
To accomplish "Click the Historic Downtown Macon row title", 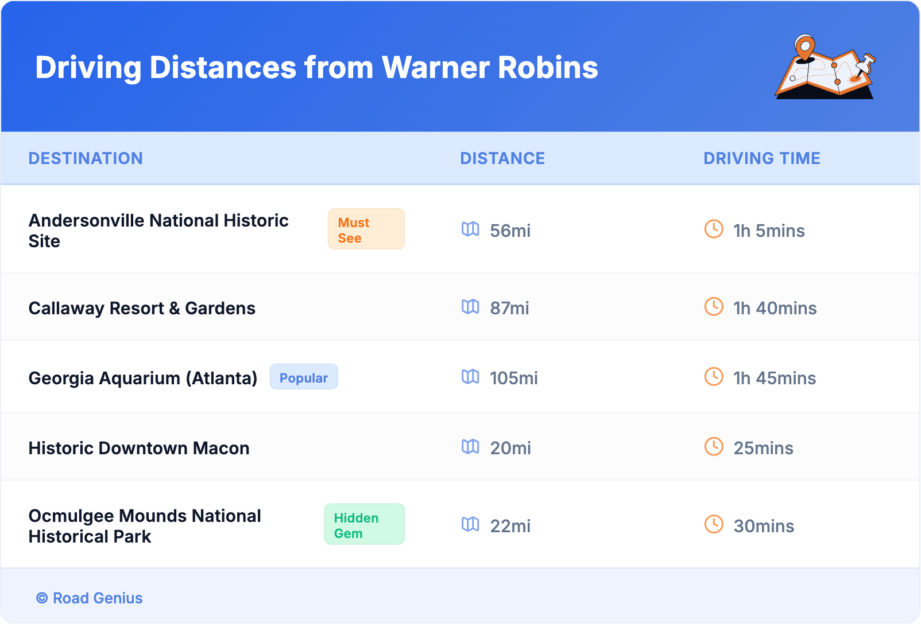I will tap(139, 448).
